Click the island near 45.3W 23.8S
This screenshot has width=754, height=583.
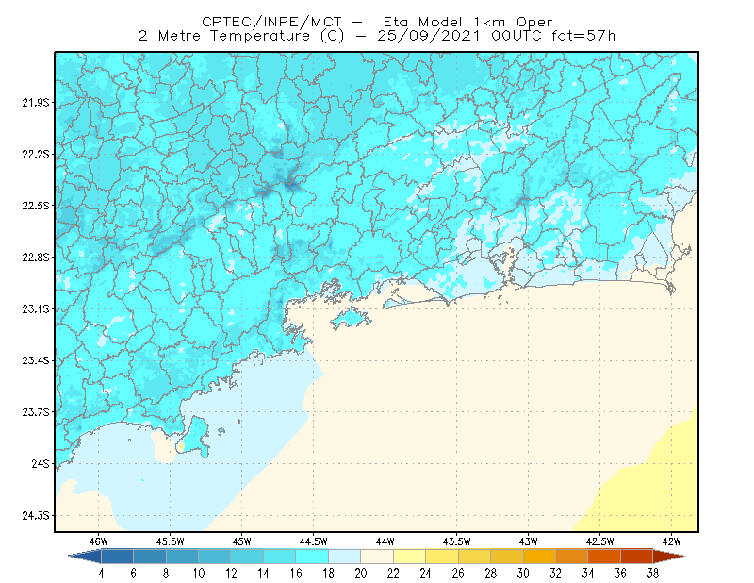click(x=193, y=437)
